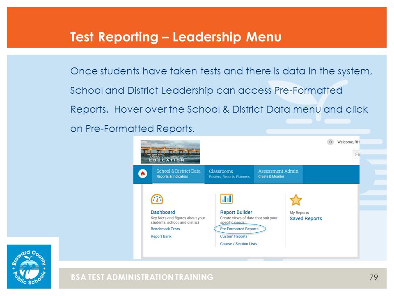Screen dimensions: 394x296
Task: Open the Custom Reports link
Action: [x=234, y=236]
